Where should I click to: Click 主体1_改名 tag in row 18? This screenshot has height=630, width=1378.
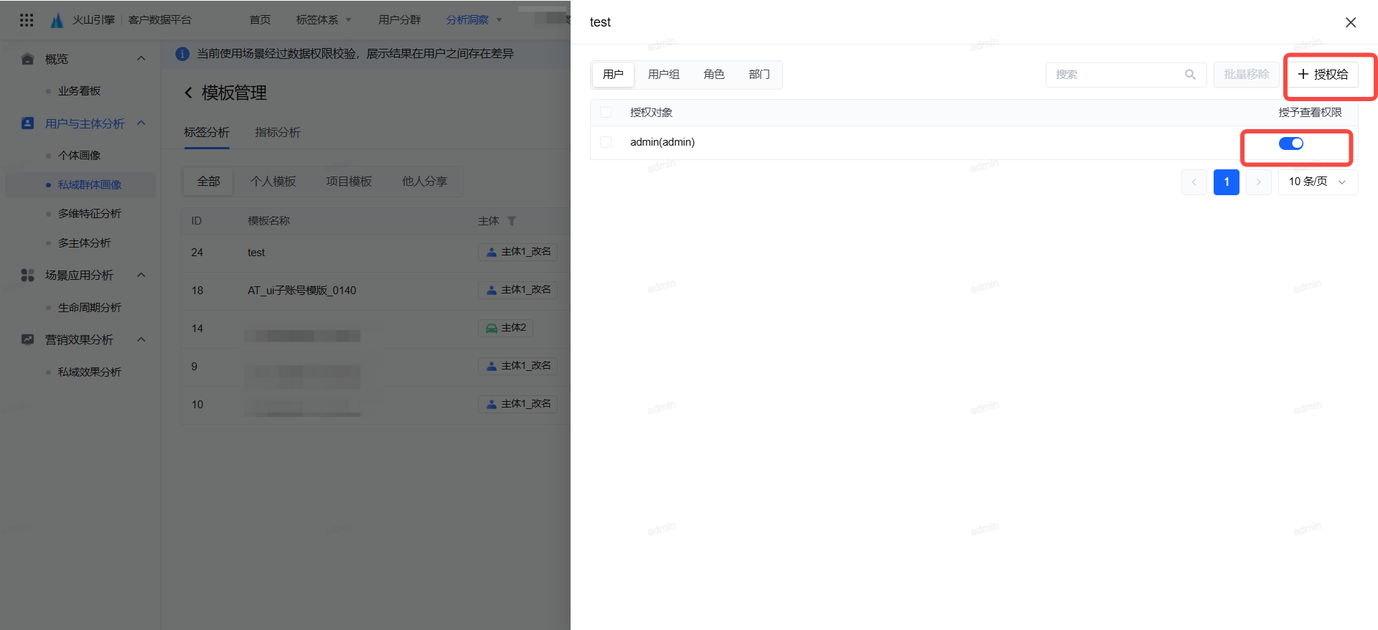(x=518, y=290)
